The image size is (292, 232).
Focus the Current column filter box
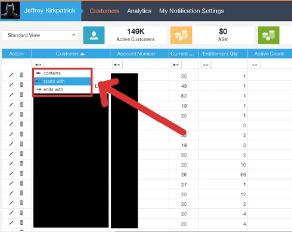point(190,65)
